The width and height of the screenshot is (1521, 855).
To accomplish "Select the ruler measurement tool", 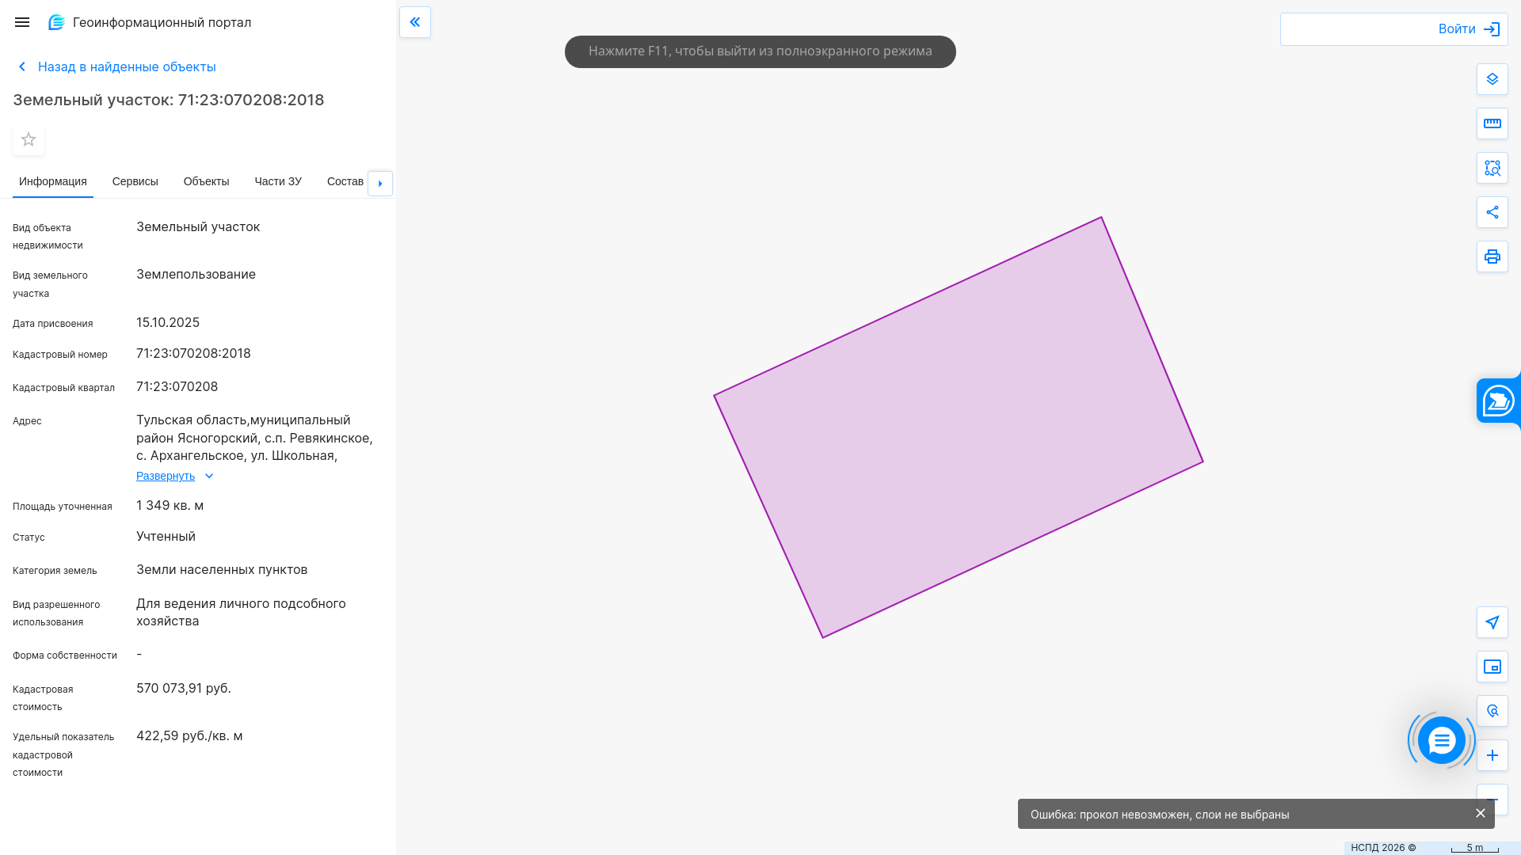I will pos(1492,123).
